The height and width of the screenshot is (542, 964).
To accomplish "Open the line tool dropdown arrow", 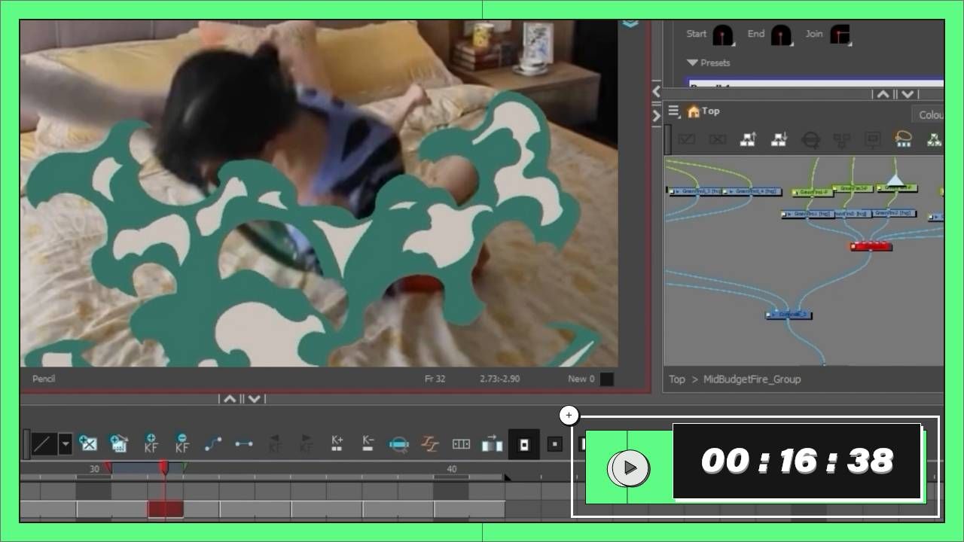I will (66, 444).
